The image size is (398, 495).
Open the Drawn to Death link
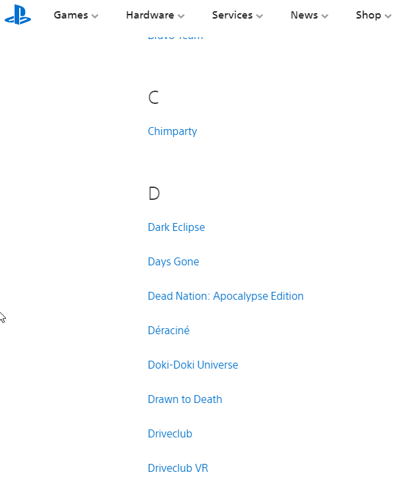point(185,399)
